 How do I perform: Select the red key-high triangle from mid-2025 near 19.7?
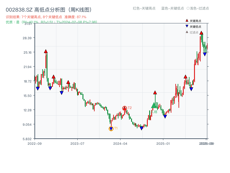(185, 77)
